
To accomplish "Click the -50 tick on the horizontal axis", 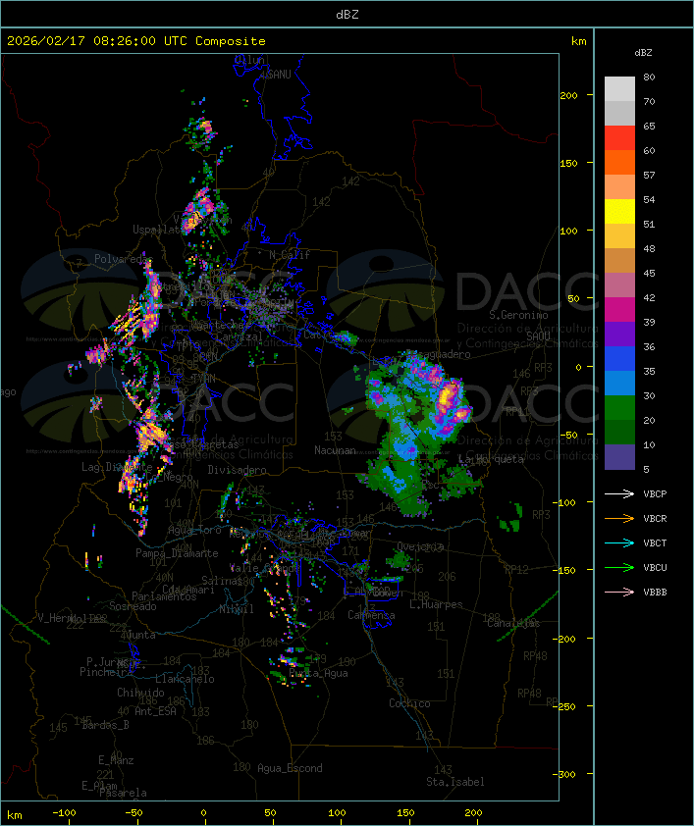I will (133, 813).
